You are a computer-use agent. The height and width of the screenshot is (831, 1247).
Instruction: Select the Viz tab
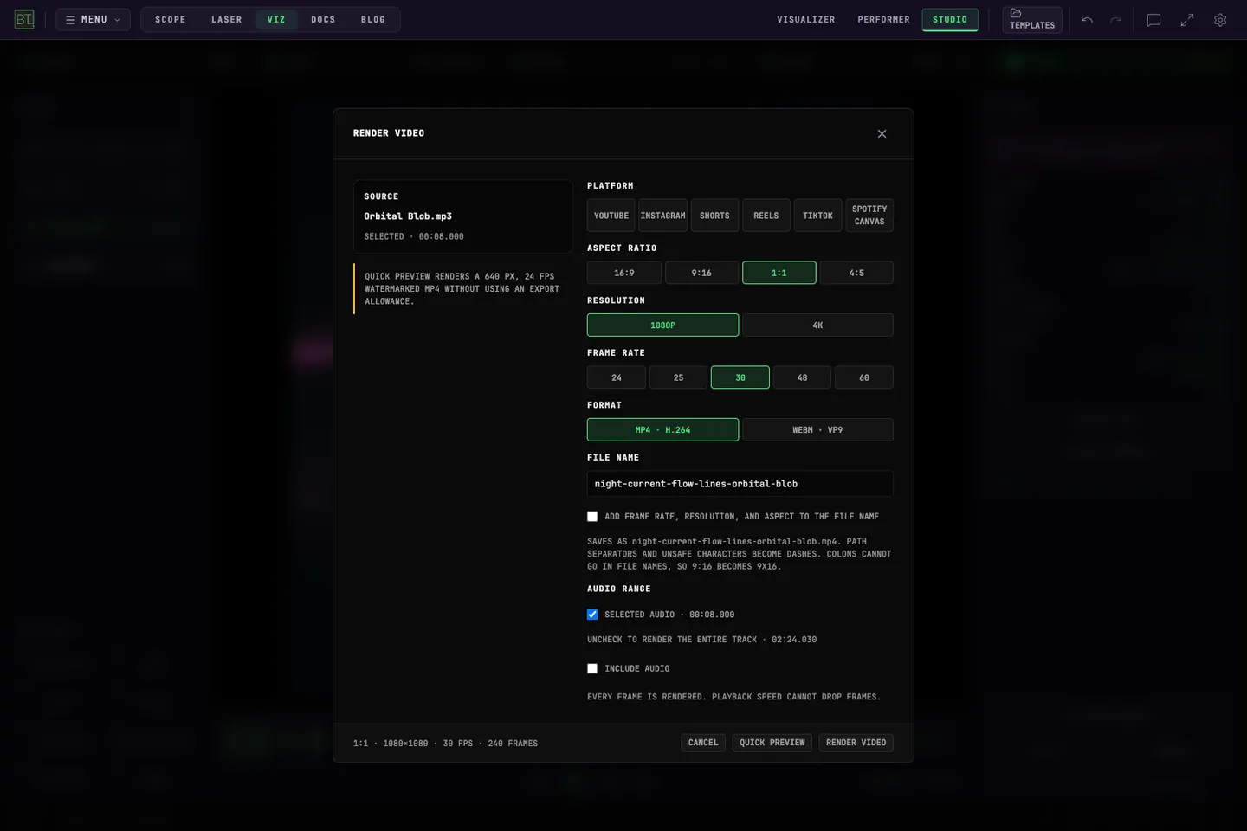click(276, 19)
